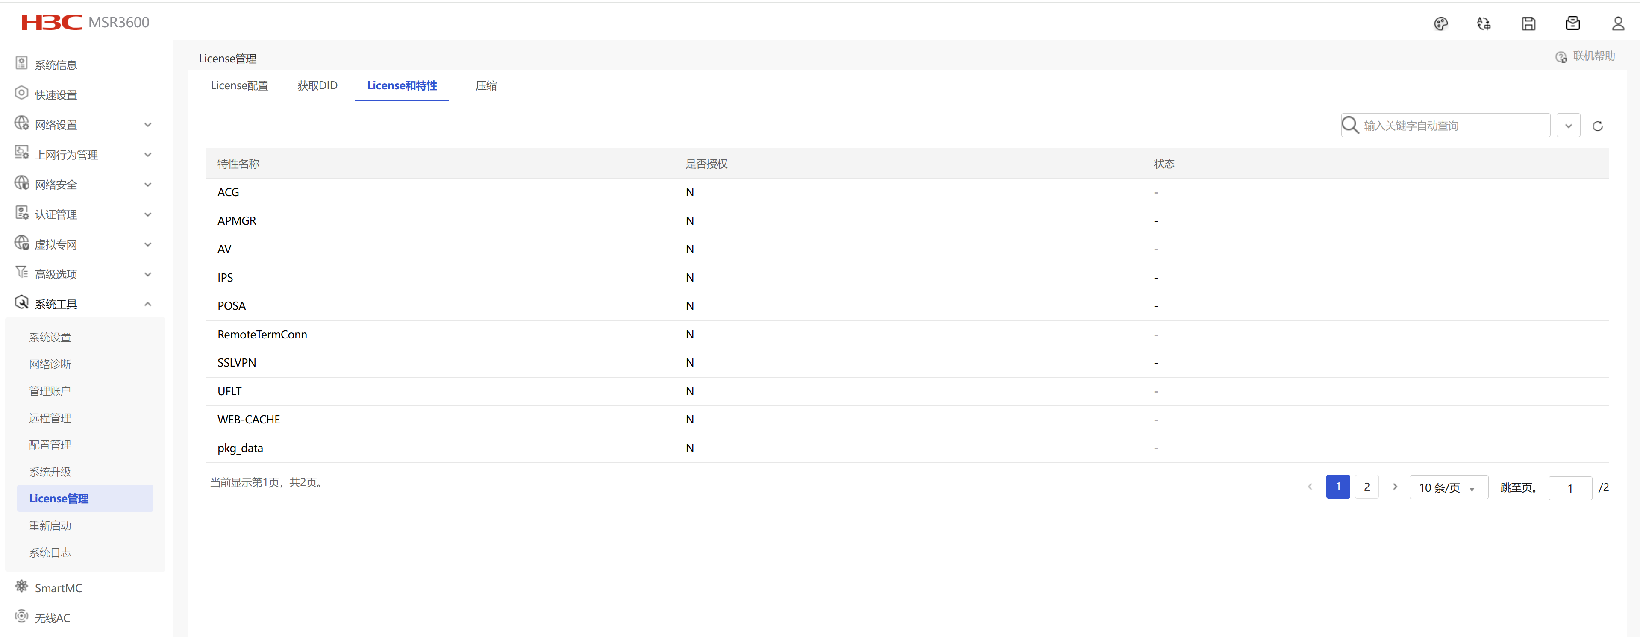Click the search magnifier icon
Screen dimensions: 1640x637
(1350, 125)
